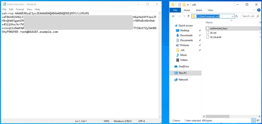262x124 pixels.
Task: Click the '100%' zoom status entry
Action: [106, 121]
